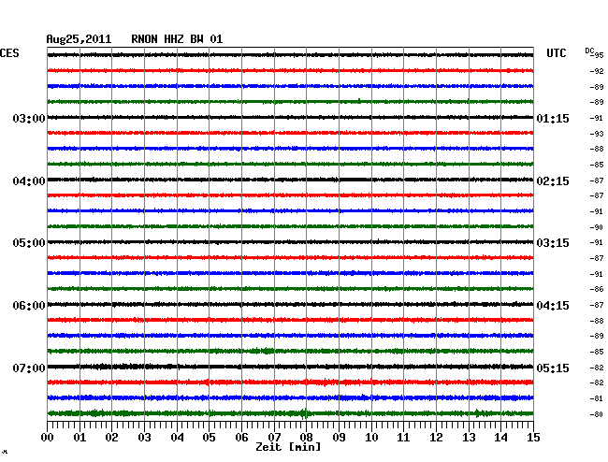Click the date label Aug25,2011
This screenshot has height=462, width=608.
point(79,39)
